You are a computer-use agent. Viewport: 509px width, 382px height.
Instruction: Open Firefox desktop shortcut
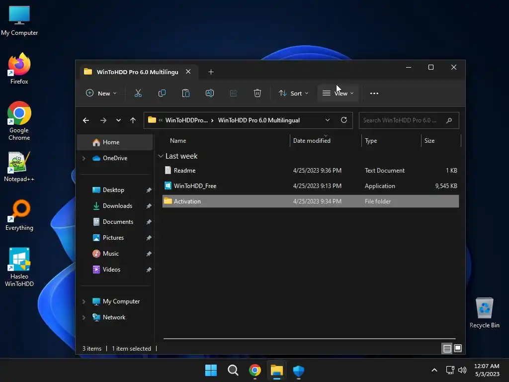click(x=19, y=69)
